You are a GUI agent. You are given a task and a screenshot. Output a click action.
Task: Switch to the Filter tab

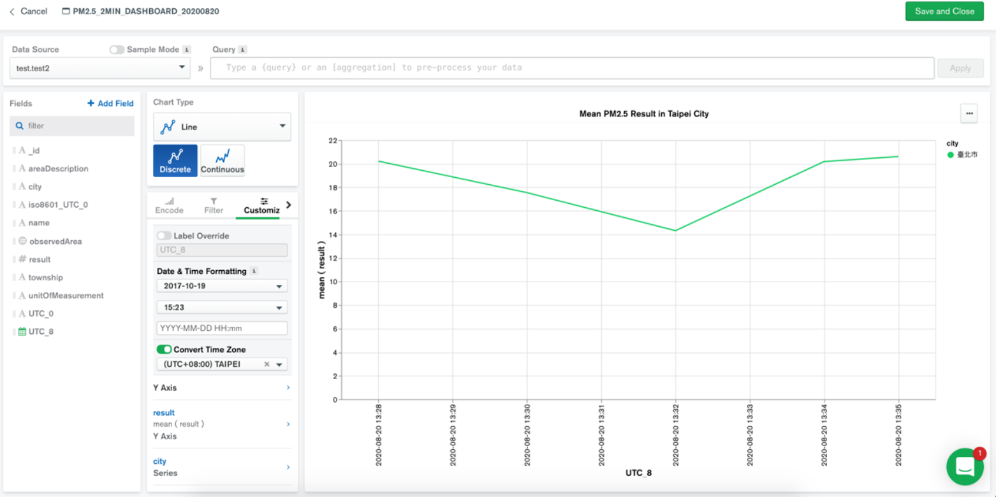213,205
